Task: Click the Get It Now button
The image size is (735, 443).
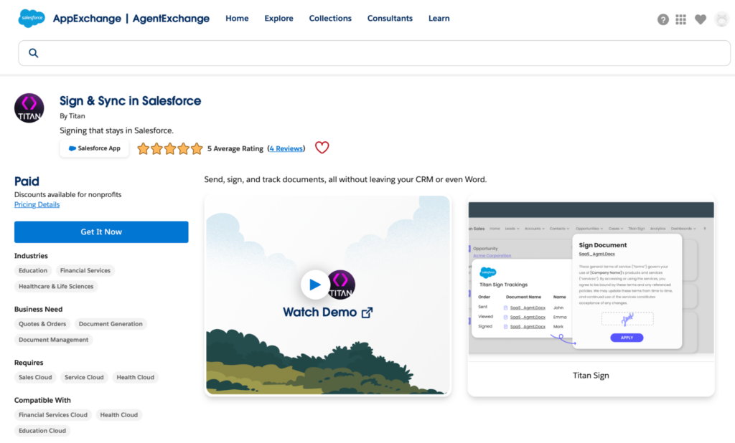Action: tap(100, 232)
